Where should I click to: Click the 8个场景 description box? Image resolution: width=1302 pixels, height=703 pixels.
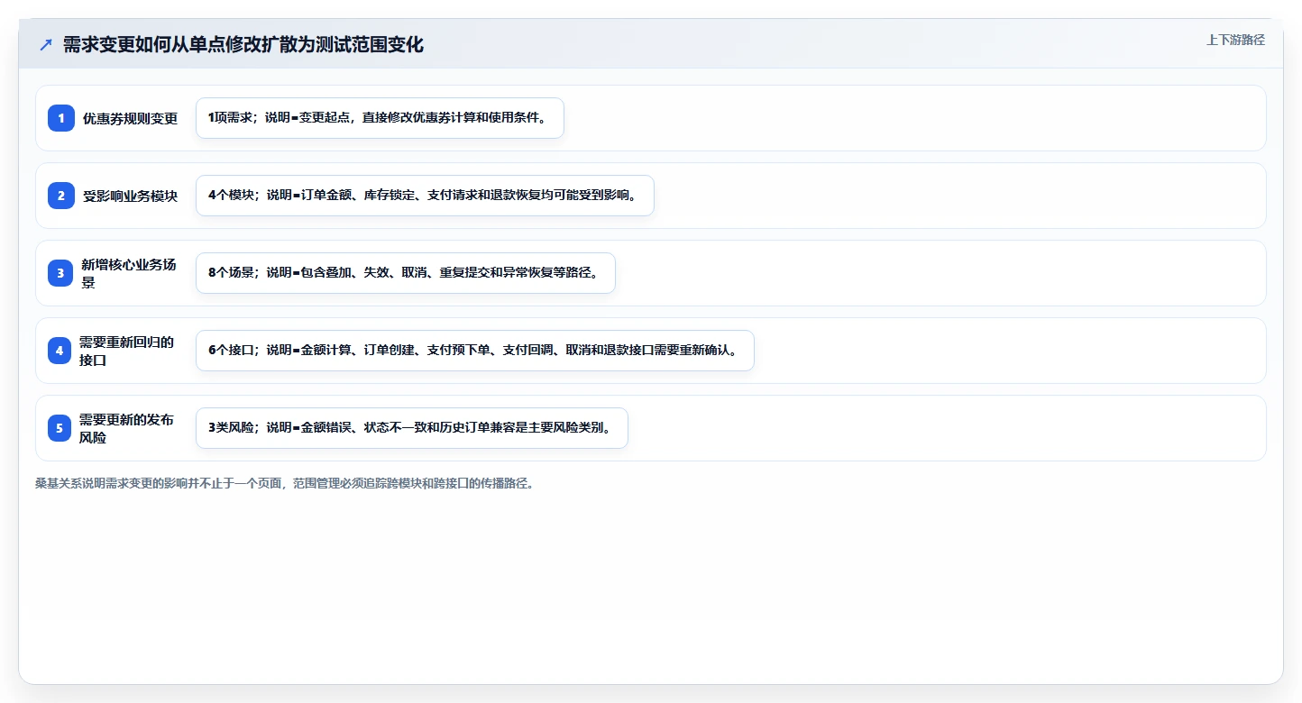pyautogui.click(x=406, y=273)
